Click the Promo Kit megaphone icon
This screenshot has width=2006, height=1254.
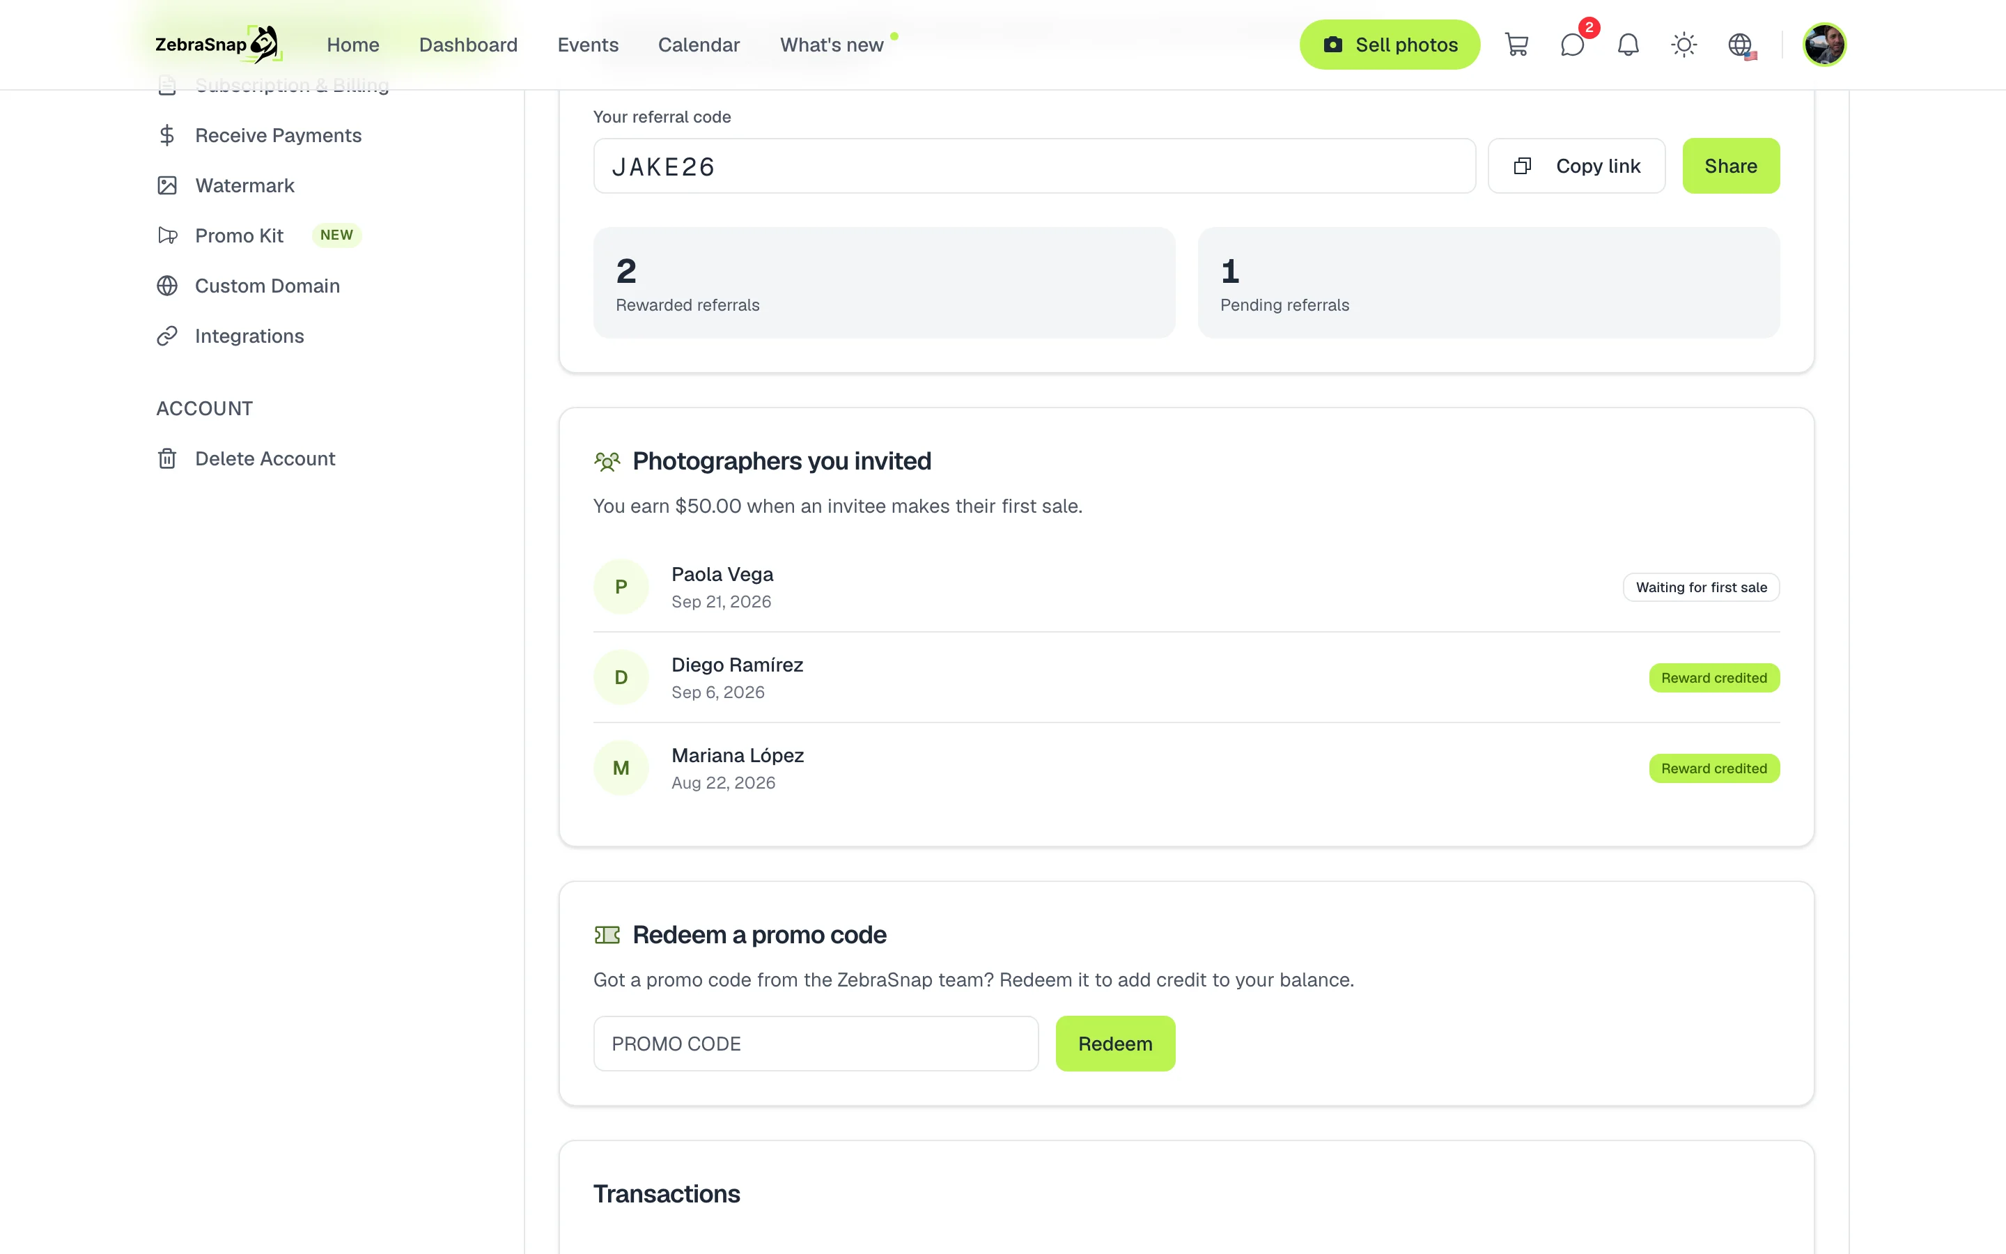(x=166, y=235)
